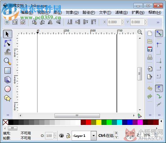166x143 pixels.
Task: Flip selected objects horizontally
Action: (x=50, y=22)
